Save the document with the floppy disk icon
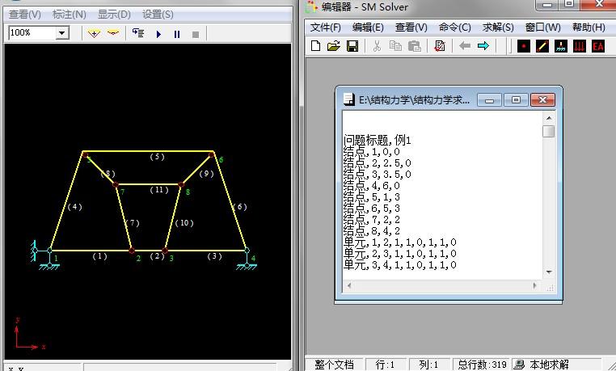This screenshot has width=616, height=371. tap(352, 46)
